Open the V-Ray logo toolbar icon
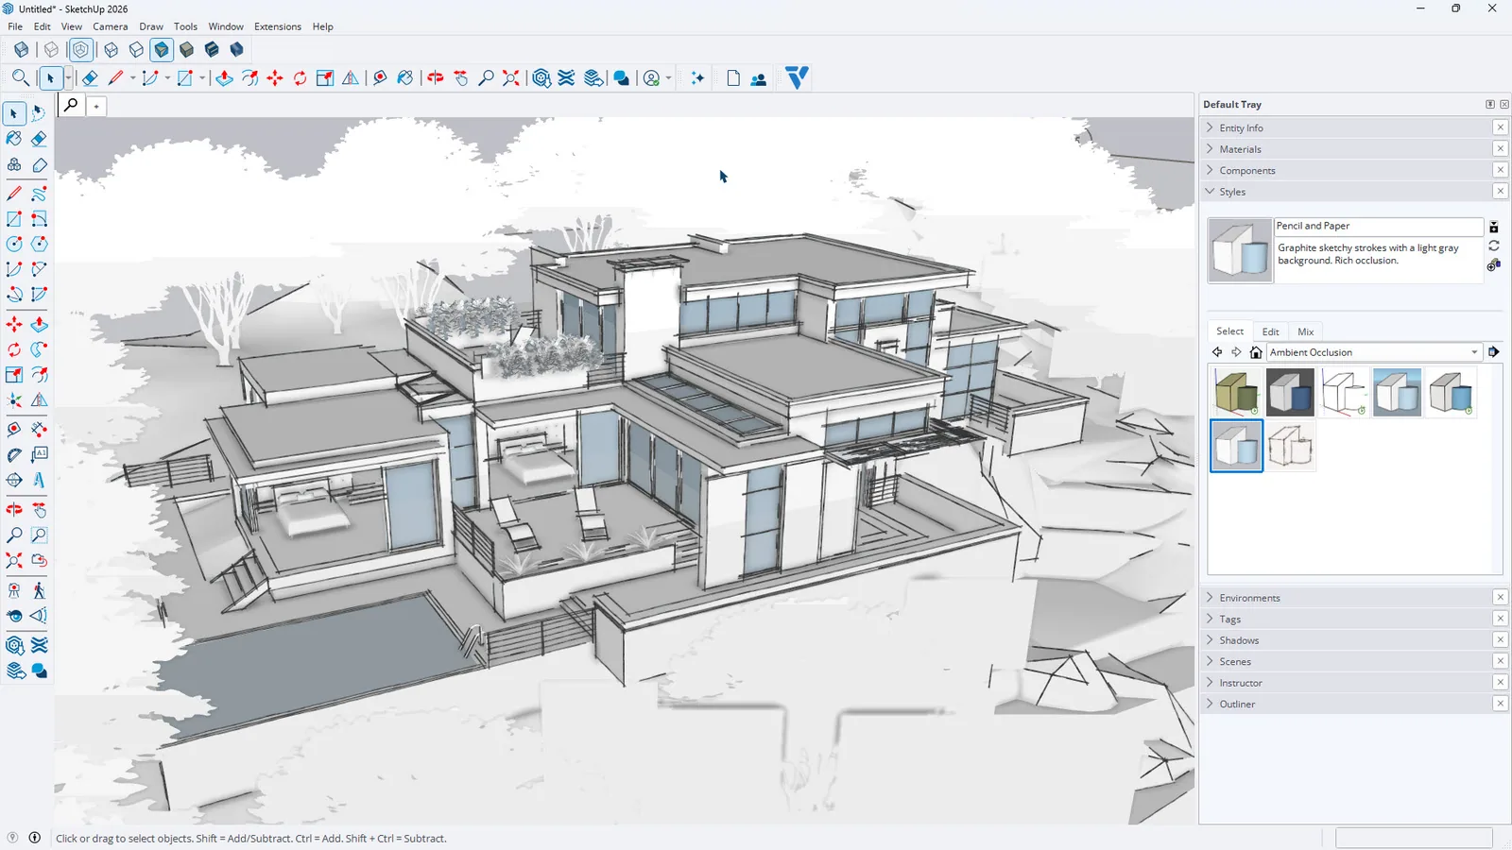Screen dimensions: 1512x850 coord(797,77)
